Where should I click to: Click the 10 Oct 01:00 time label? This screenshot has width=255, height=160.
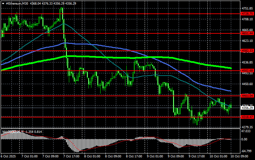pos(218,156)
